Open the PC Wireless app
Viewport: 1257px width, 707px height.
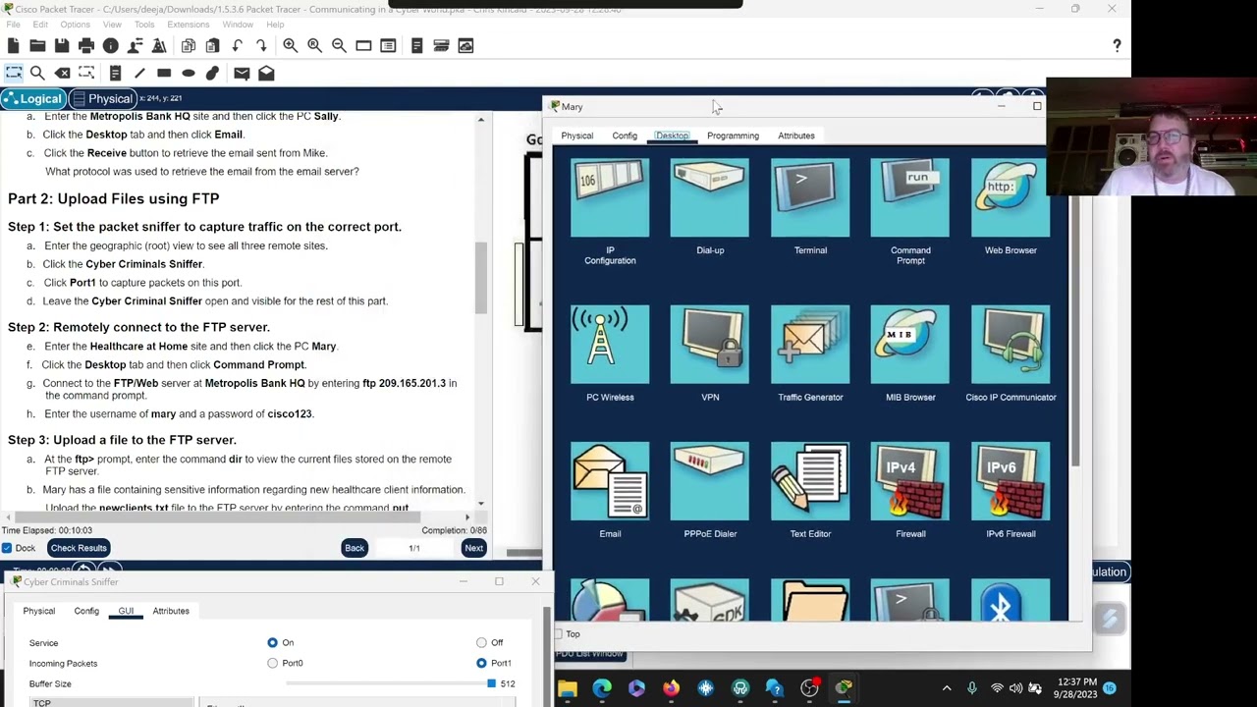[610, 345]
